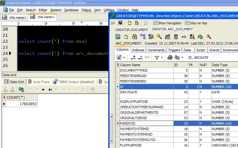The image size is (238, 148).
Task: Open the Indexes tab
Action: click(138, 50)
